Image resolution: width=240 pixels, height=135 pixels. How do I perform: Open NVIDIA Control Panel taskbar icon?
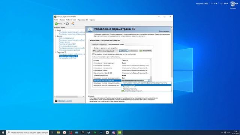(120, 132)
